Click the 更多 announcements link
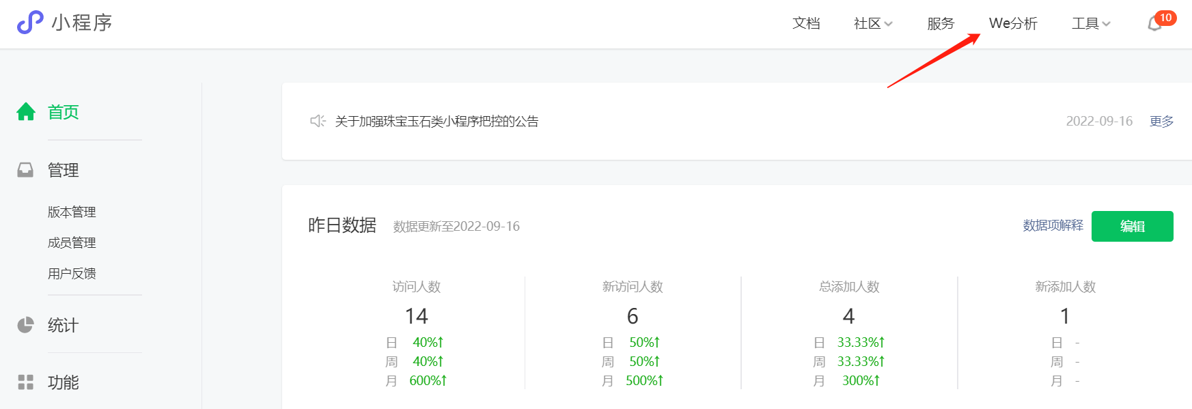 pyautogui.click(x=1161, y=122)
